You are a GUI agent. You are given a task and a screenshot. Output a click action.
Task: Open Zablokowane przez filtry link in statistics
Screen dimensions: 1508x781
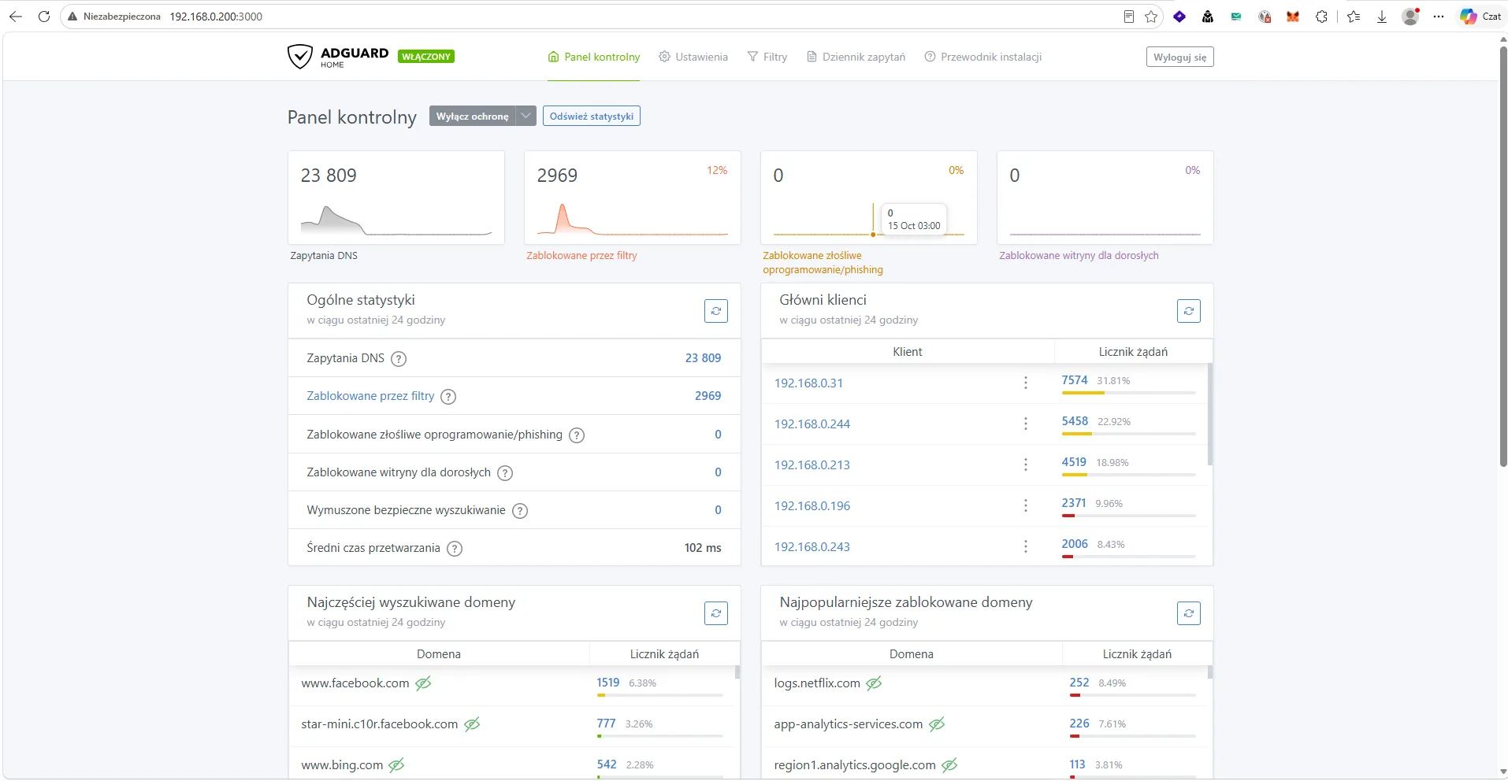click(x=370, y=396)
